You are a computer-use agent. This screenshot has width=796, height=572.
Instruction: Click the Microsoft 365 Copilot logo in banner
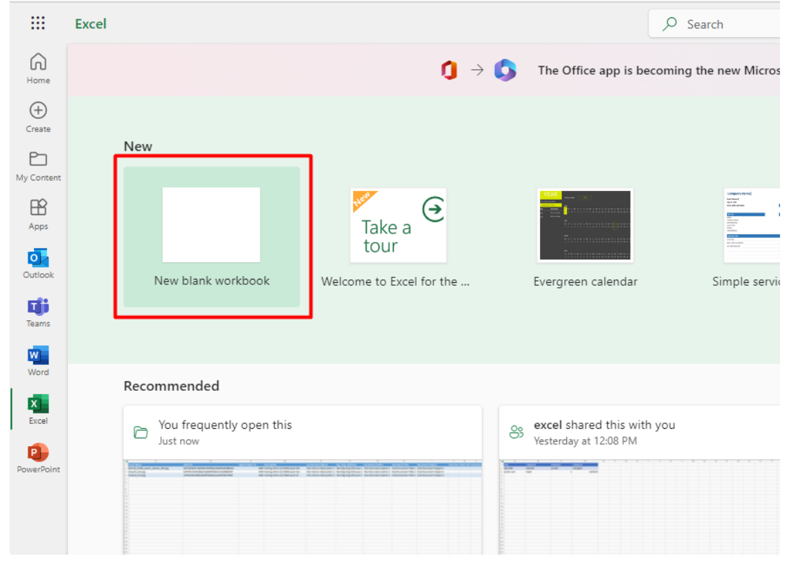(505, 71)
